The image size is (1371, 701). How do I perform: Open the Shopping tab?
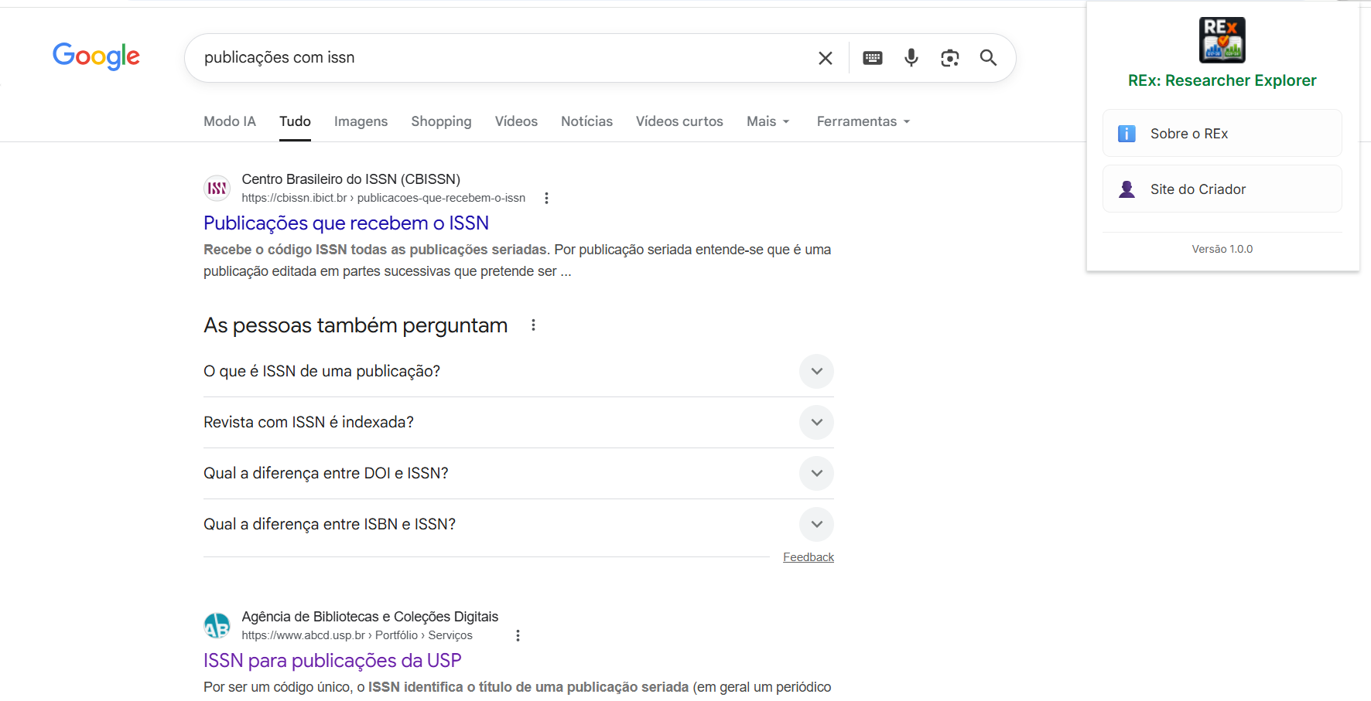[x=441, y=121]
